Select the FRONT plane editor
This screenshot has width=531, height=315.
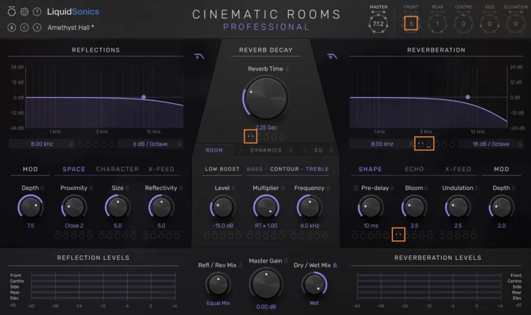[411, 24]
